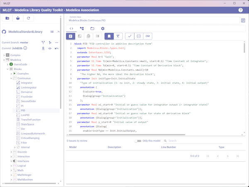Select LimIntegrator in the tree
The image size is (249, 187).
point(29,87)
